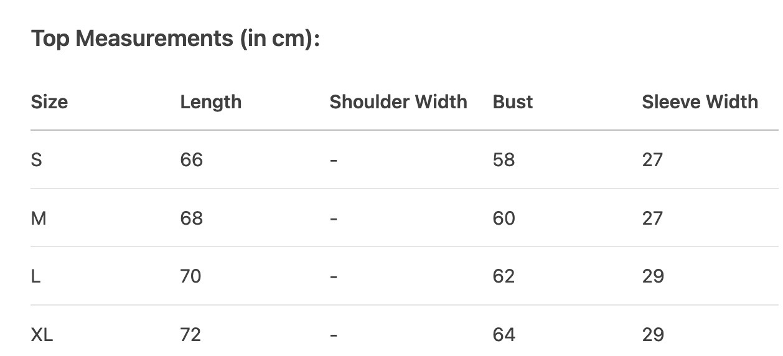Click the Shoulder Width column header
The image size is (783, 356).
click(x=398, y=102)
